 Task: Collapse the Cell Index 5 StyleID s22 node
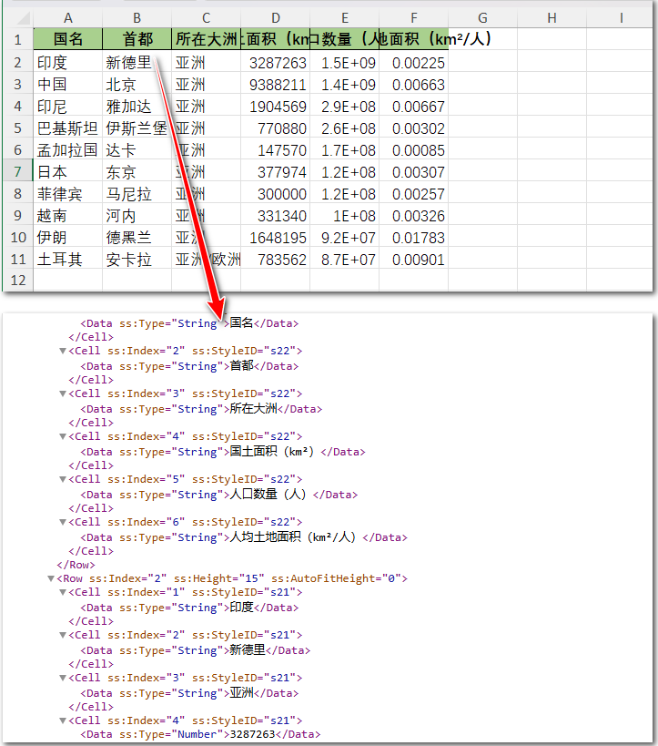pos(62,479)
